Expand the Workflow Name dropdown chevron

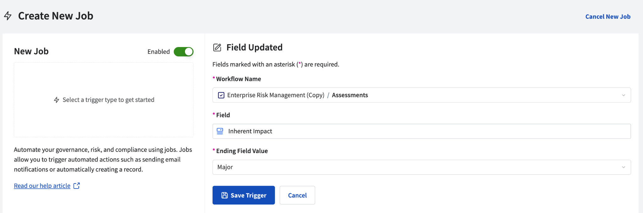click(624, 95)
